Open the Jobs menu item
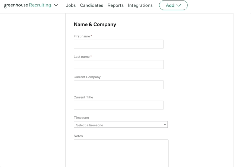The image size is (251, 167). 71,5
